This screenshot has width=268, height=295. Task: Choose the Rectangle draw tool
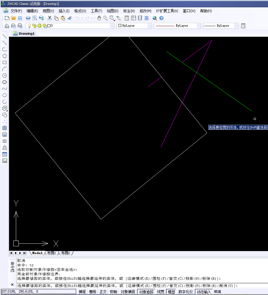click(x=5, y=62)
